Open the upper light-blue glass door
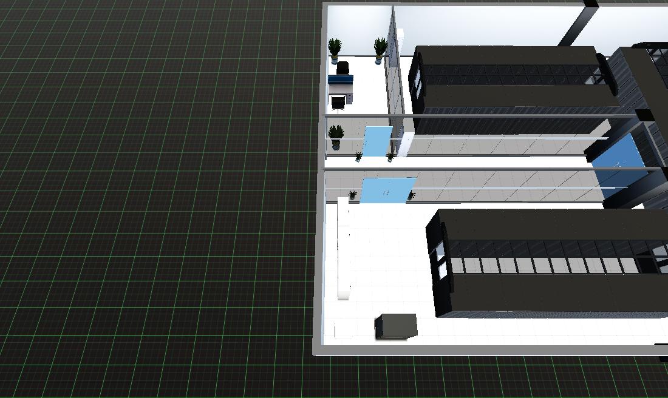 [376, 141]
